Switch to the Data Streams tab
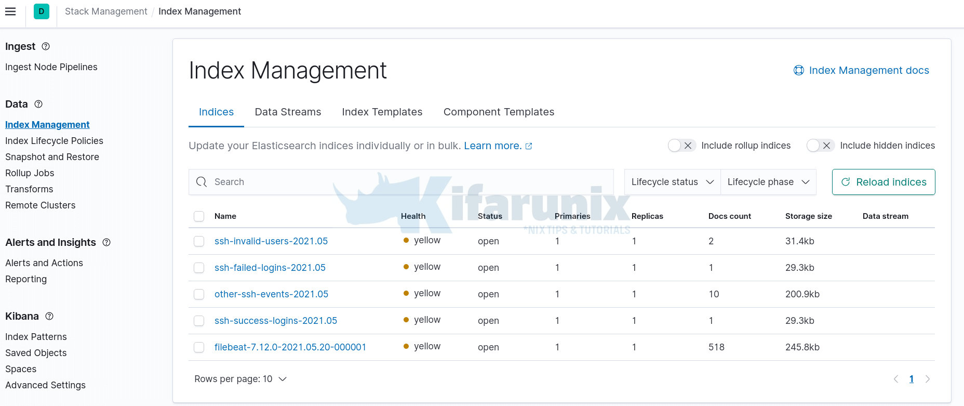Screen dimensions: 964x406 coord(288,112)
